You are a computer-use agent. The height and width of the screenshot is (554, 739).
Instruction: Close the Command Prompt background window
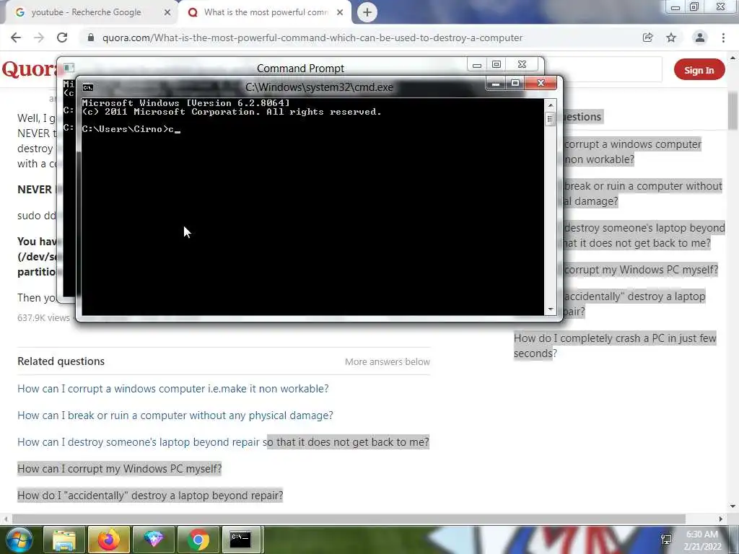pyautogui.click(x=522, y=64)
